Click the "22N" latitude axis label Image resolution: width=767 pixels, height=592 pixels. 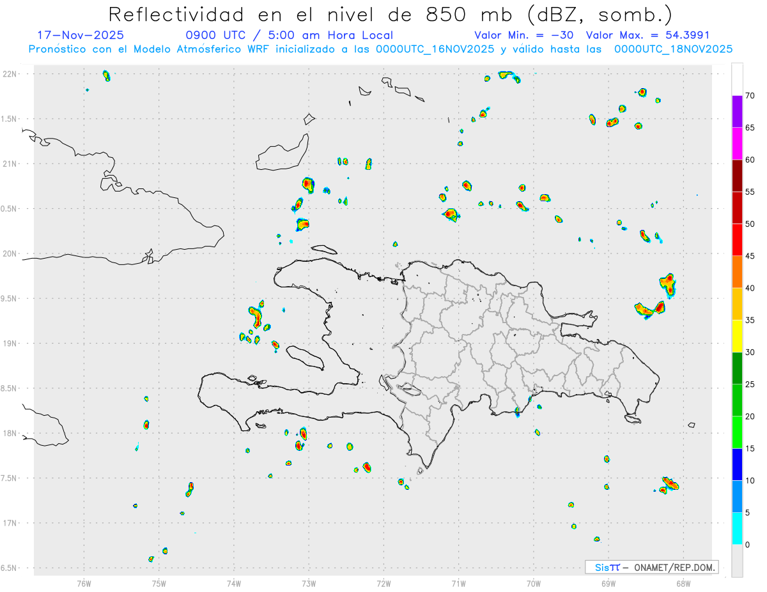(10, 74)
